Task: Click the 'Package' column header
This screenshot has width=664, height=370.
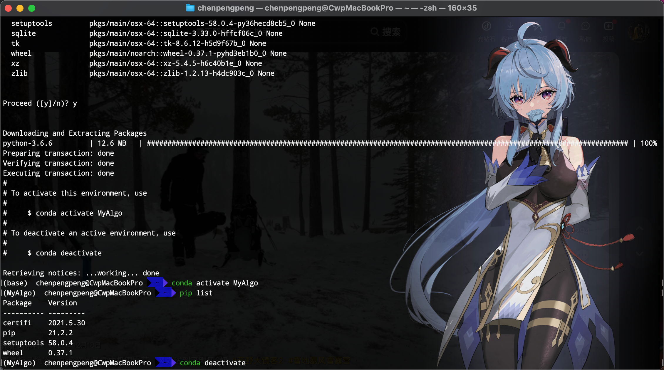Action: click(17, 303)
